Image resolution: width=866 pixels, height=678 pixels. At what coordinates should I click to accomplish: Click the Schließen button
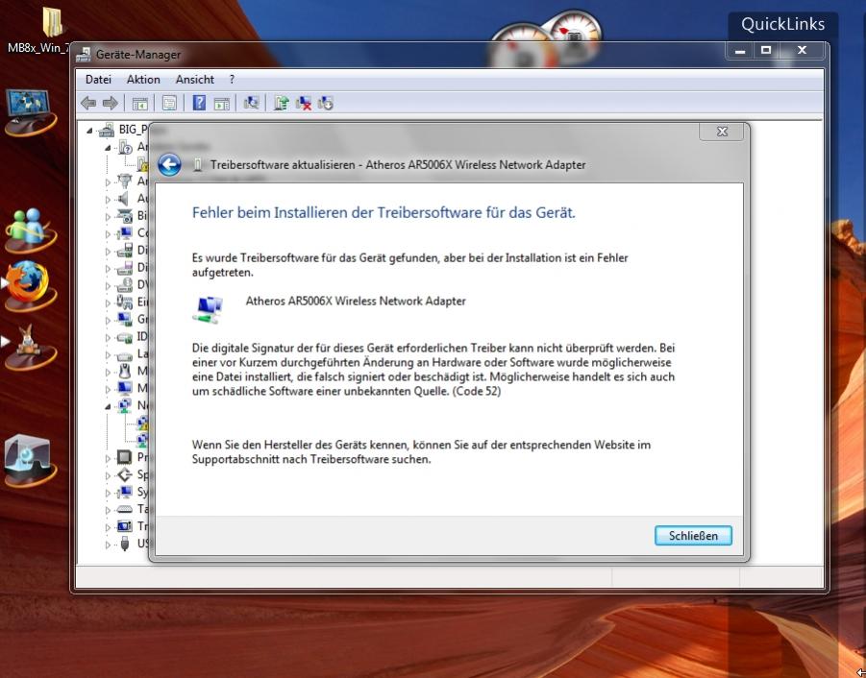click(693, 536)
